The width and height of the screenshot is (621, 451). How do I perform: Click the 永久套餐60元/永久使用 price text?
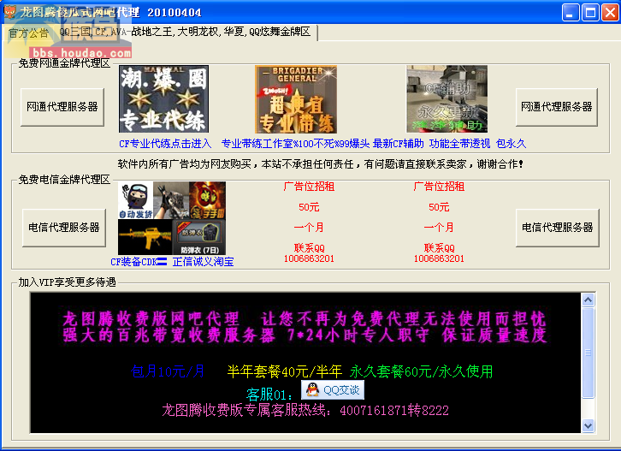(x=421, y=371)
